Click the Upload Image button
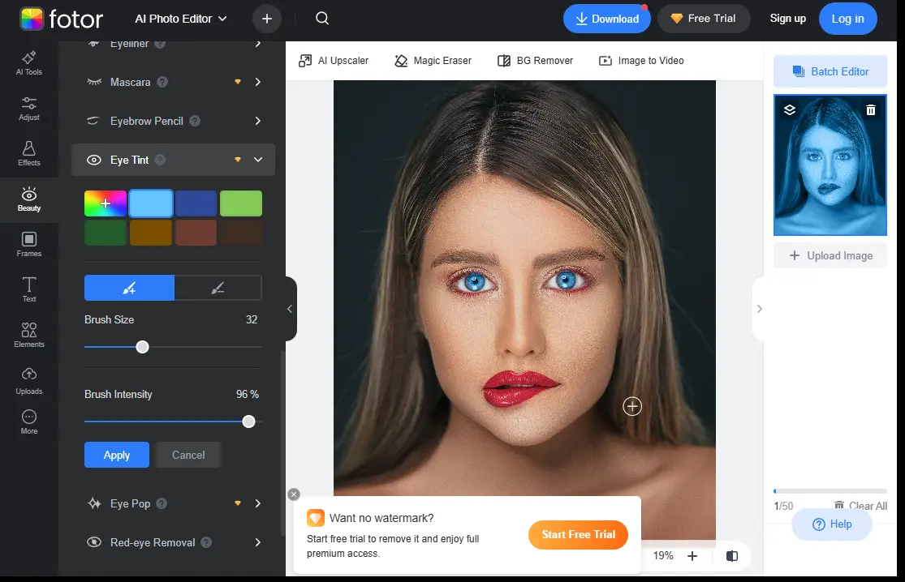The image size is (905, 582). (830, 255)
